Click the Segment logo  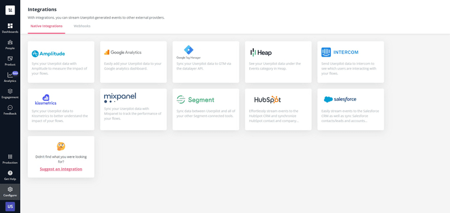click(x=195, y=100)
